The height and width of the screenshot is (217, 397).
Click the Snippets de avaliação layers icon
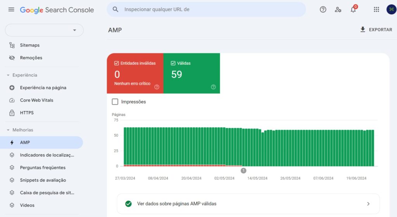point(12,180)
